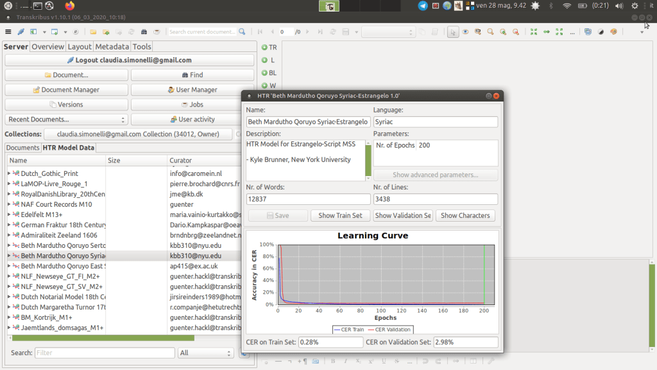The height and width of the screenshot is (370, 657).
Task: Toggle the arrow selection mode button
Action: [x=454, y=31]
